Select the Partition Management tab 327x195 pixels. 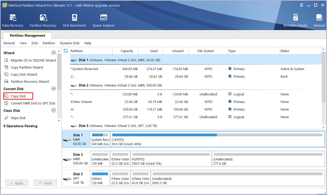click(x=28, y=35)
